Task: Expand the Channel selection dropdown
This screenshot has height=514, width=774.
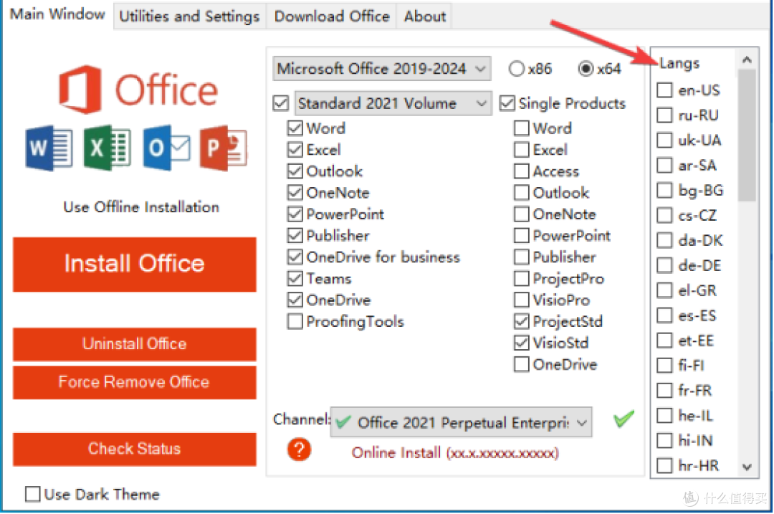Action: click(x=461, y=422)
